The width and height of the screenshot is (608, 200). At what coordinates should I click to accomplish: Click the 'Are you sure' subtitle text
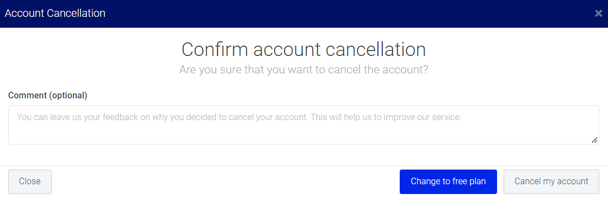tap(303, 70)
